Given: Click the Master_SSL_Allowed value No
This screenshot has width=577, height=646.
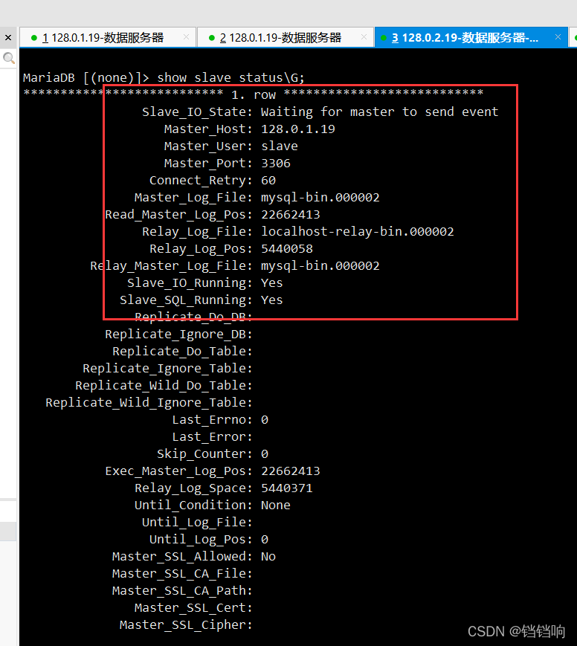Looking at the screenshot, I should tap(268, 557).
